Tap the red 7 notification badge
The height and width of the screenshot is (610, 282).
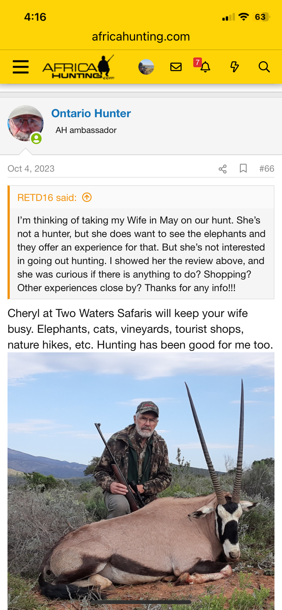[x=197, y=62]
